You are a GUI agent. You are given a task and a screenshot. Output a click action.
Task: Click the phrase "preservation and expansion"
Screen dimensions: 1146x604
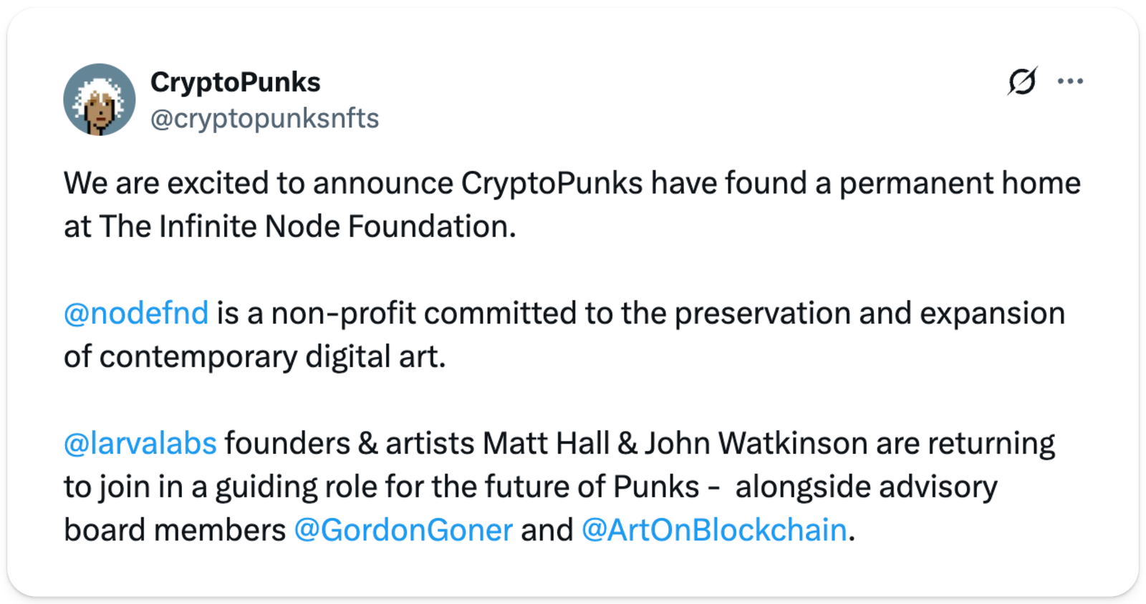tap(870, 313)
